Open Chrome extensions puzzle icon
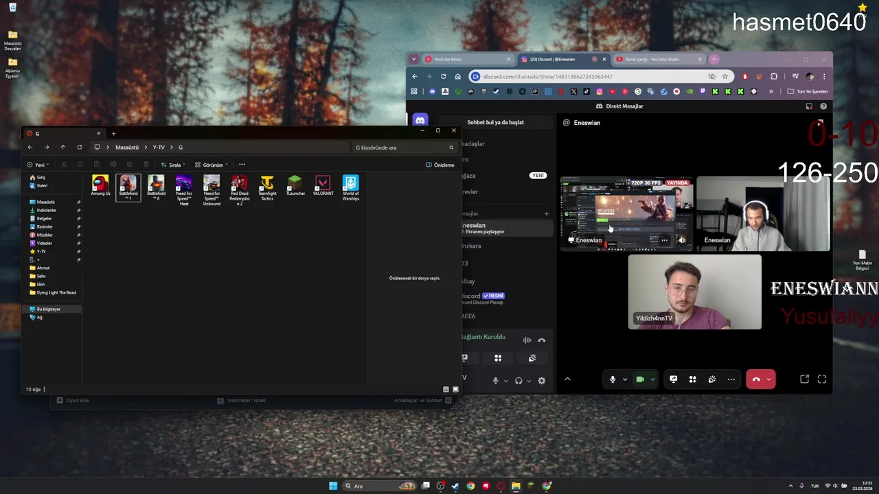Image resolution: width=879 pixels, height=494 pixels. click(x=774, y=76)
